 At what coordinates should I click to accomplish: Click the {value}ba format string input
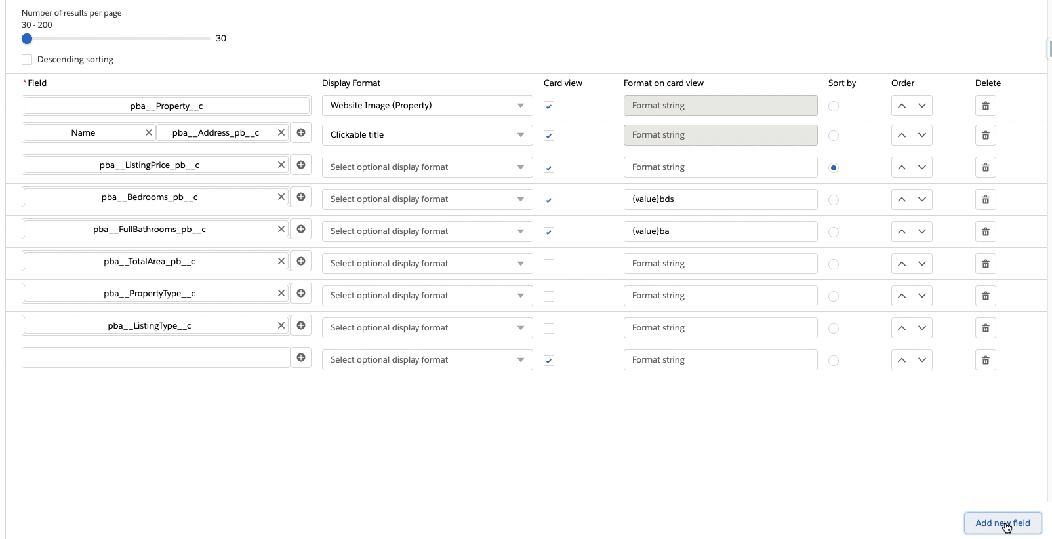coord(721,231)
